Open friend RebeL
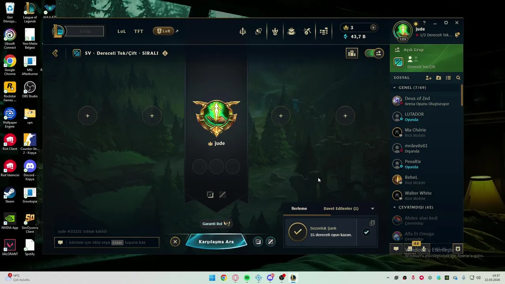505x284 pixels. 425,180
